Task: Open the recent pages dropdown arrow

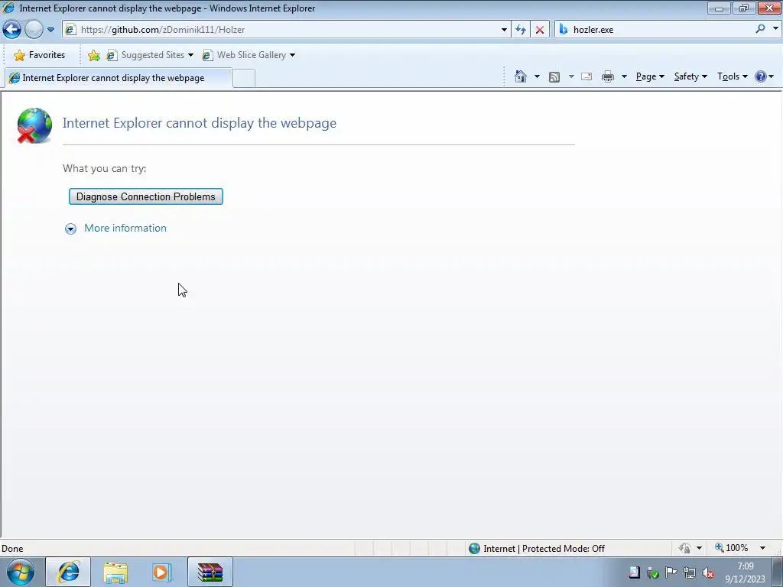Action: (x=50, y=30)
